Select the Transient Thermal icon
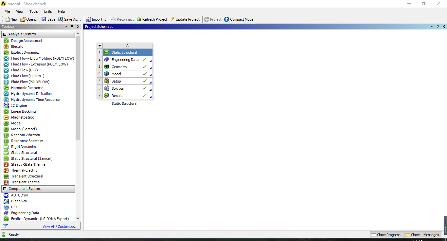The image size is (447, 241). pos(6,182)
